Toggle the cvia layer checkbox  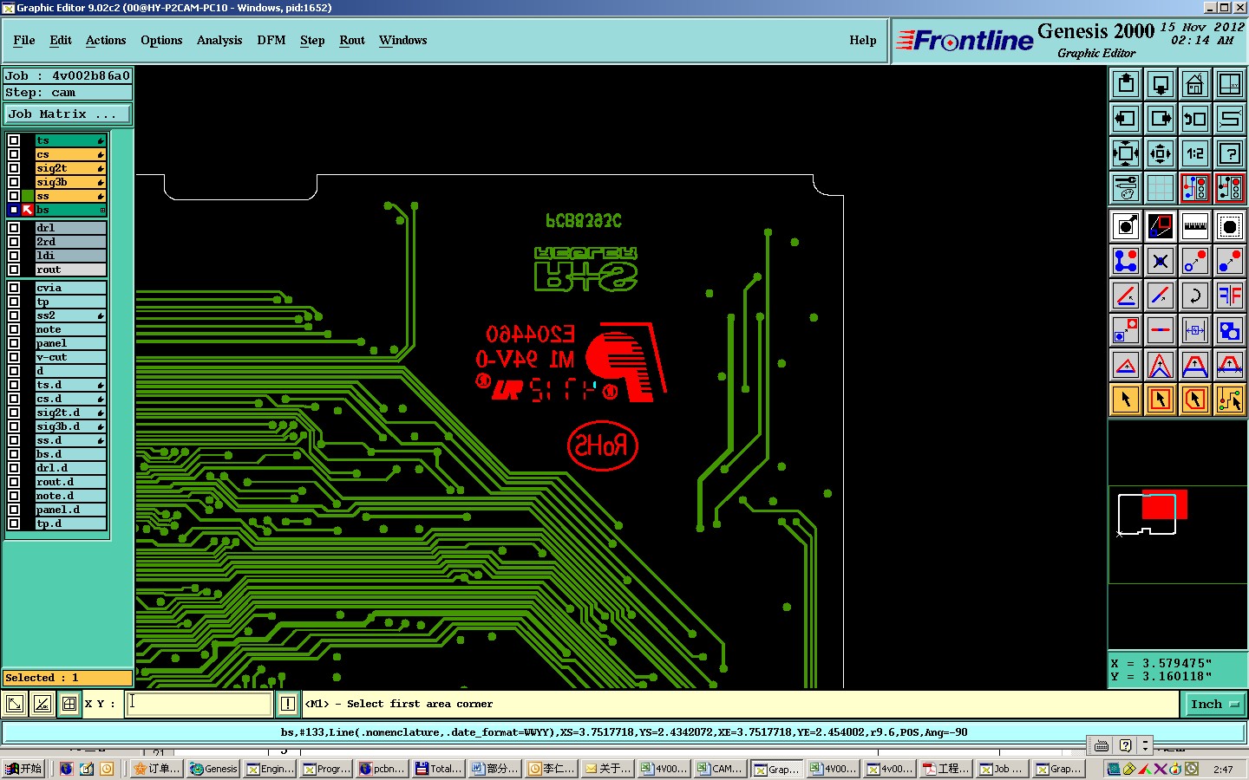[14, 288]
